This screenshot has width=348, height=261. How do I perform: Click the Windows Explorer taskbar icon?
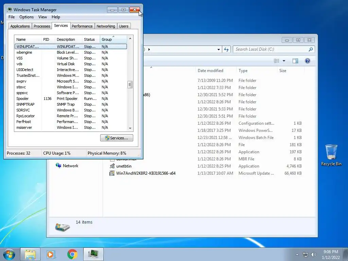click(30, 254)
